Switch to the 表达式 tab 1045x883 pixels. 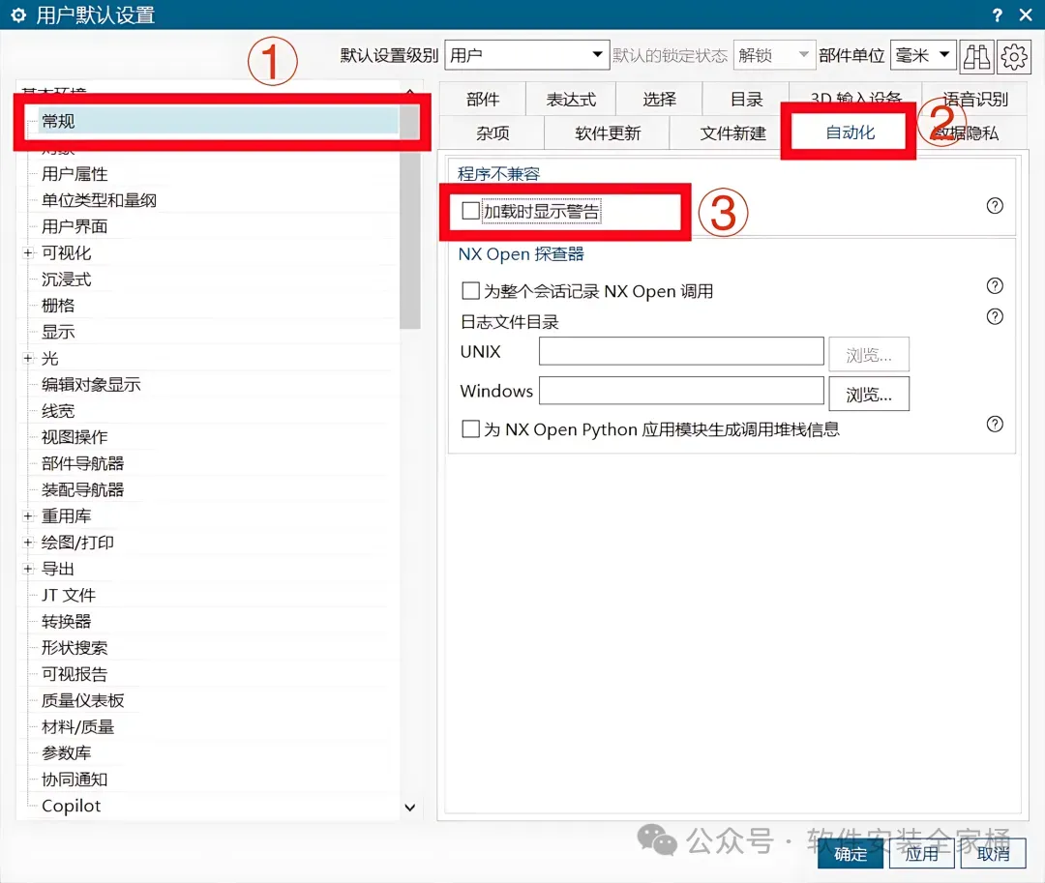[571, 100]
